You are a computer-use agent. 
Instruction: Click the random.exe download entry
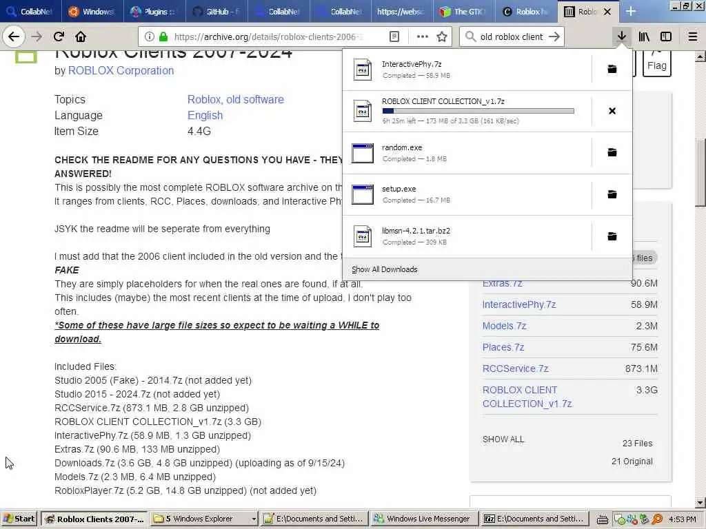click(x=467, y=152)
